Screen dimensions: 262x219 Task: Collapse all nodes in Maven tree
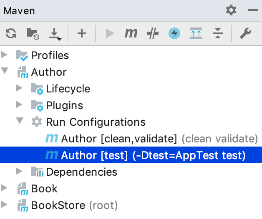pyautogui.click(x=217, y=34)
